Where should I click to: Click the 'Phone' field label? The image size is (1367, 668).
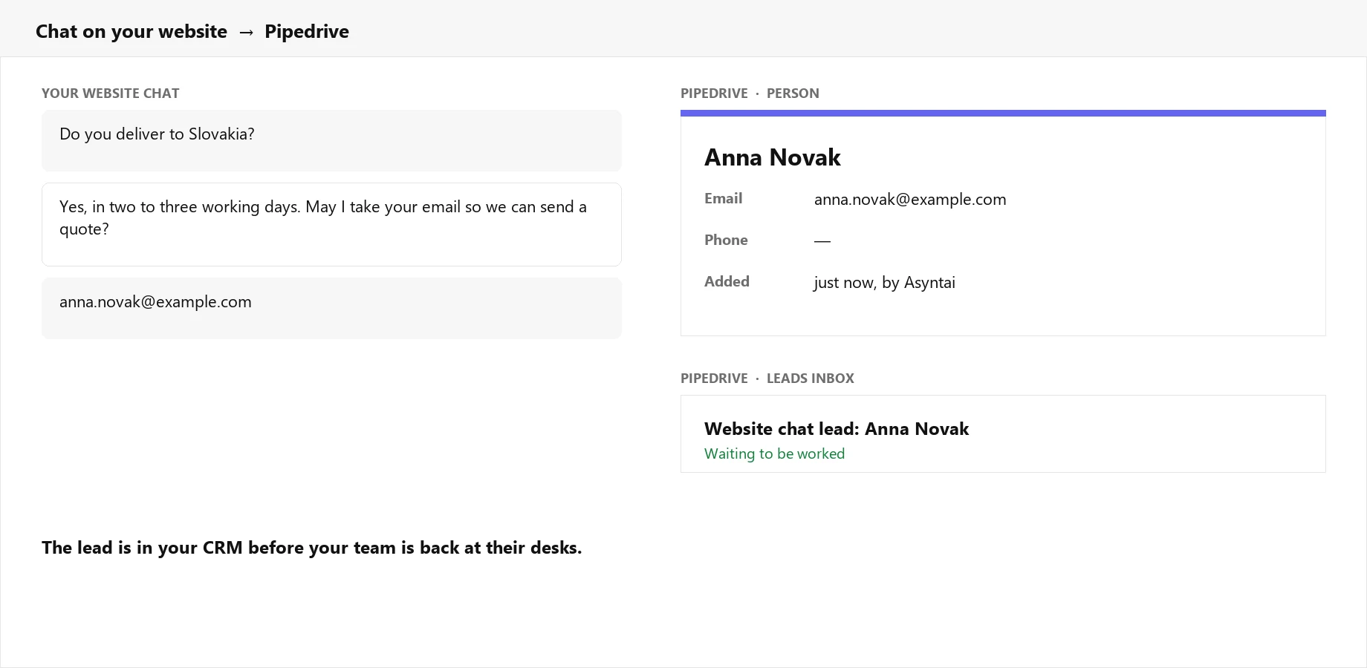pos(726,240)
